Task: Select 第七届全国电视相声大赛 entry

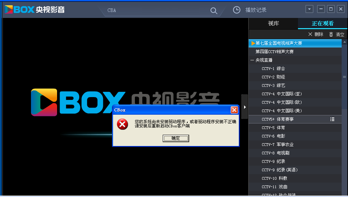Action: tap(295, 43)
